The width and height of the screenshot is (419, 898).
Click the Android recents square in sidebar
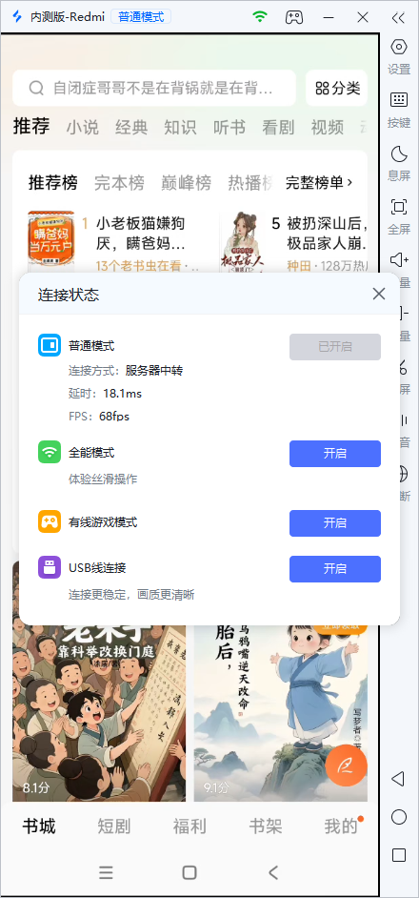(x=399, y=855)
